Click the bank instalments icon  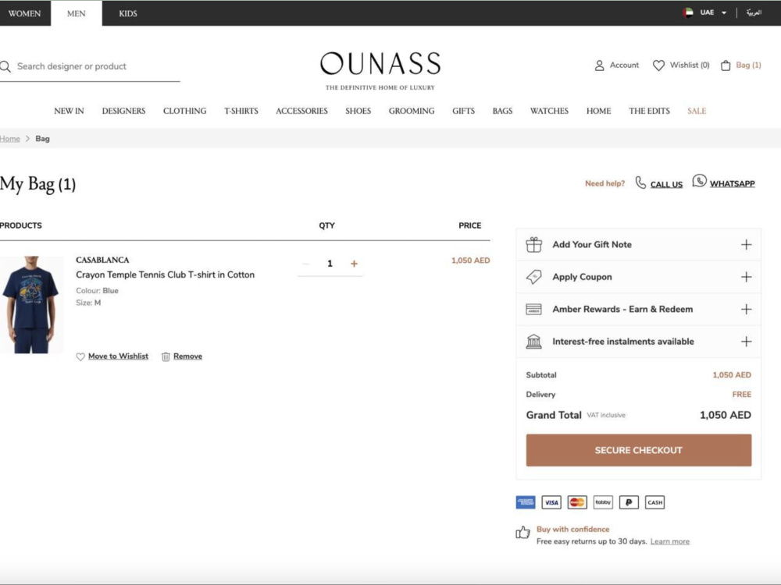tap(534, 342)
